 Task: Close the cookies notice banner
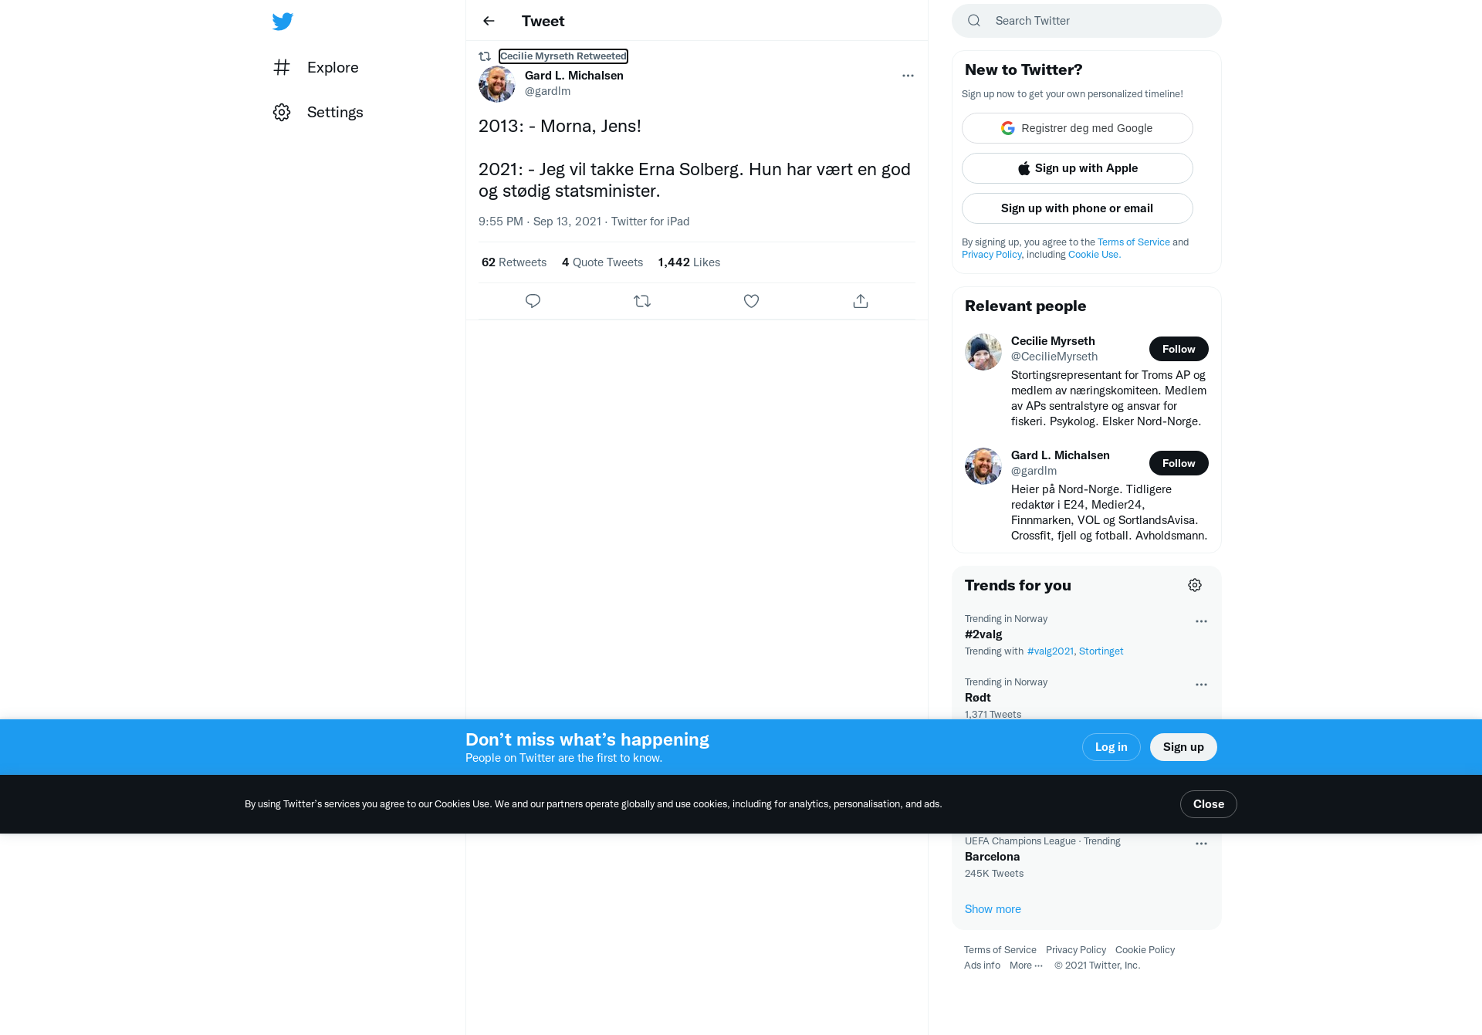coord(1208,804)
